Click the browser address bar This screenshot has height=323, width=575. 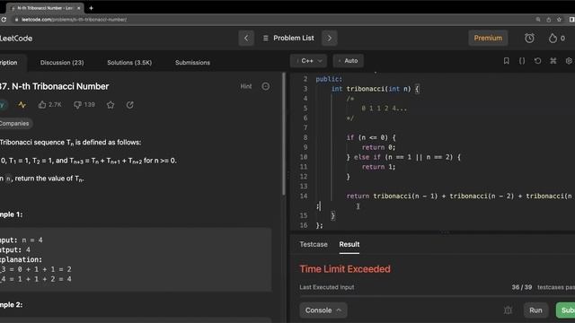click(271, 20)
